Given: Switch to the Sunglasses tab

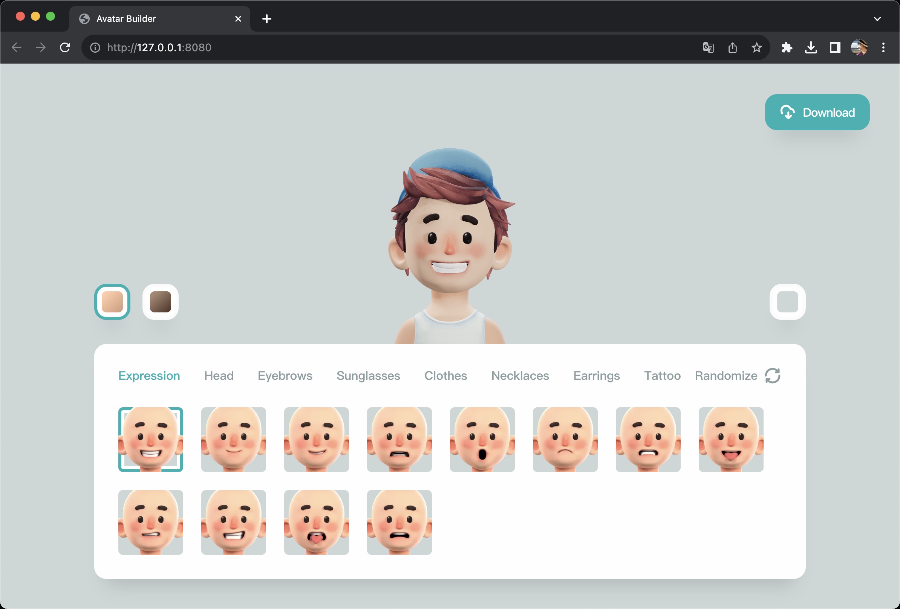Looking at the screenshot, I should [368, 376].
